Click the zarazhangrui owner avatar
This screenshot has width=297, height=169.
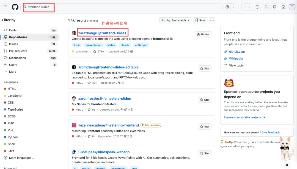[x=74, y=33]
